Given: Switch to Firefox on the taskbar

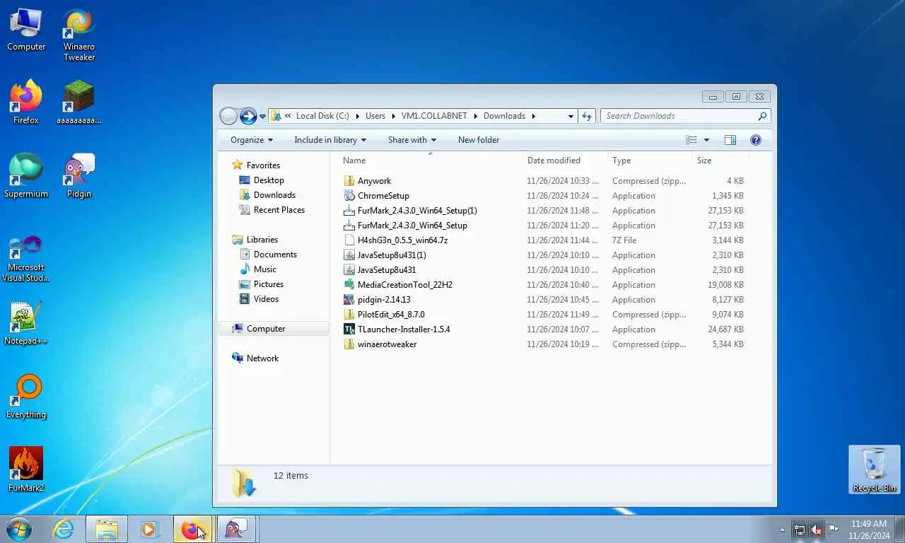Looking at the screenshot, I should [192, 529].
